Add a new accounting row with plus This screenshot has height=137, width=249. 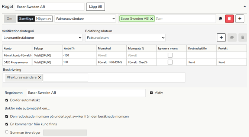pos(221,37)
